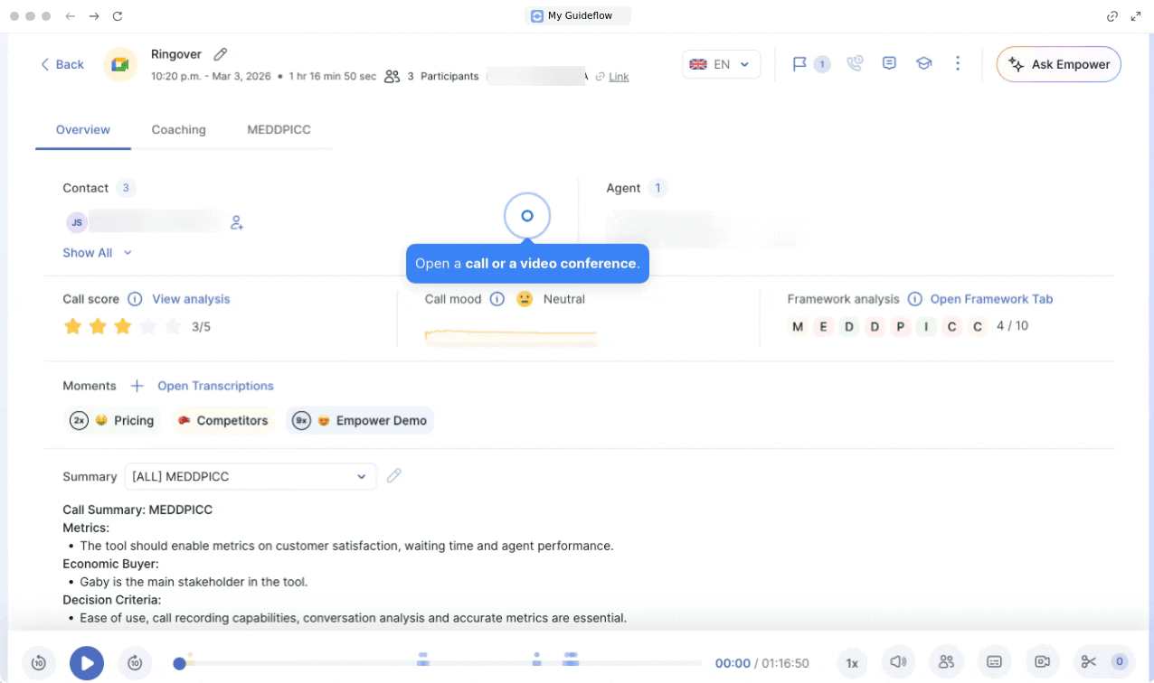1154x683 pixels.
Task: Click the flag icon in header
Action: [799, 64]
